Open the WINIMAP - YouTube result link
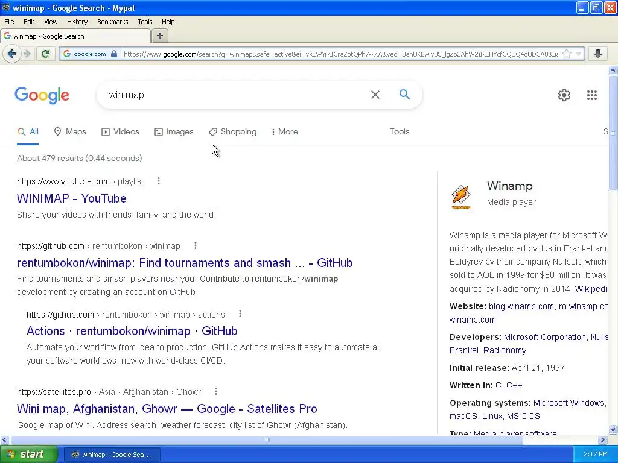The height and width of the screenshot is (463, 618). [71, 198]
